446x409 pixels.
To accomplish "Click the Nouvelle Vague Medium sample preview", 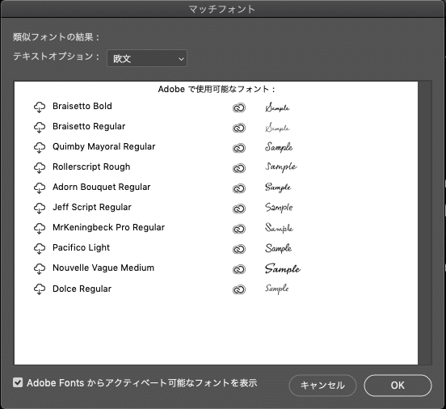I will pos(283,268).
